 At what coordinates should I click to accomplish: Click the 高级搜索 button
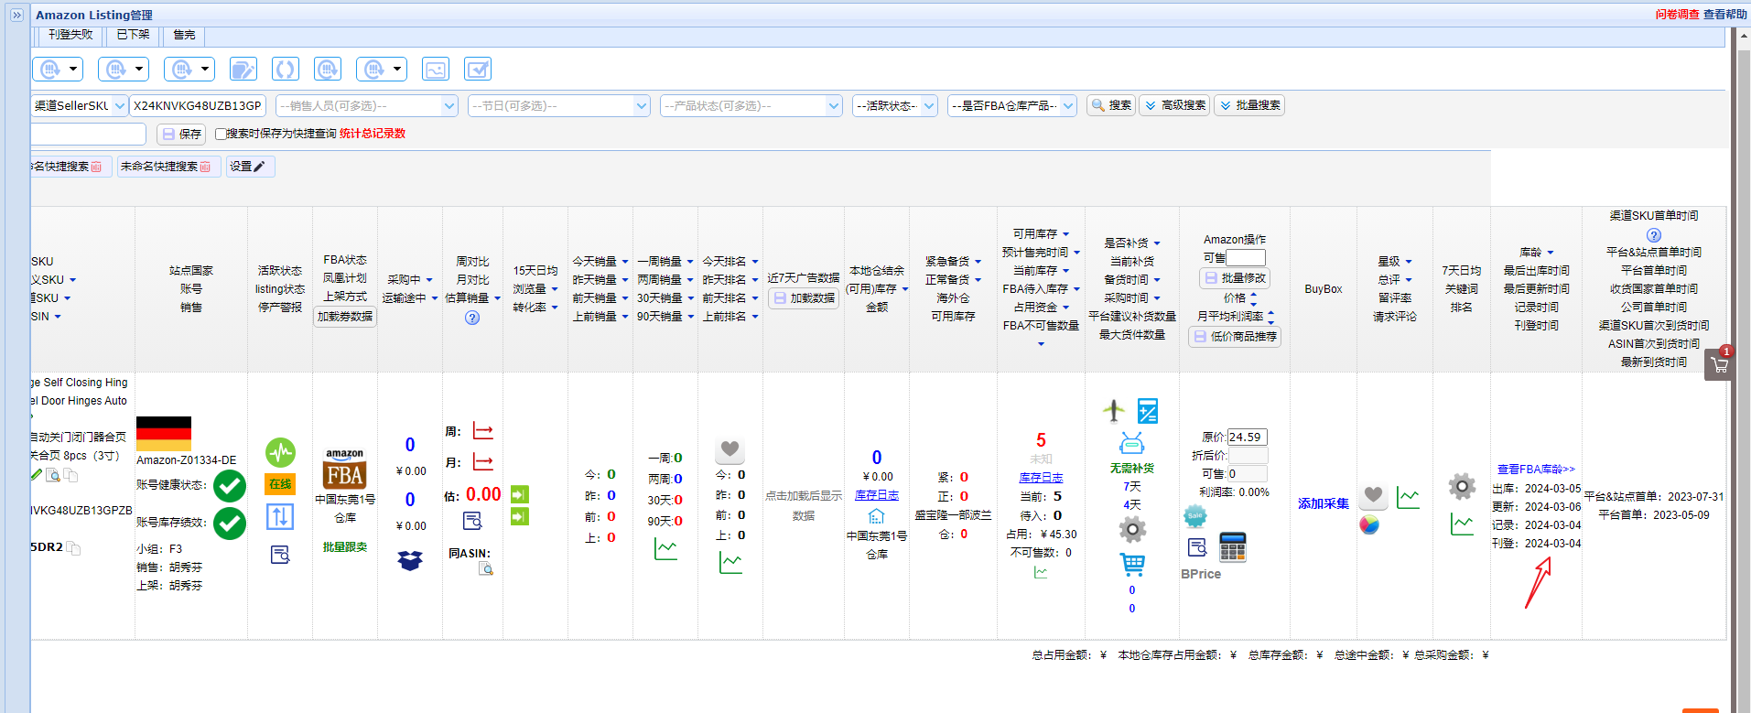point(1175,105)
